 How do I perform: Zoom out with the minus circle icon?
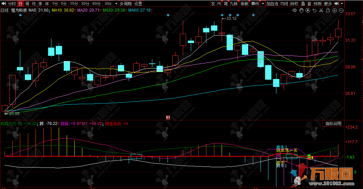(x=341, y=11)
